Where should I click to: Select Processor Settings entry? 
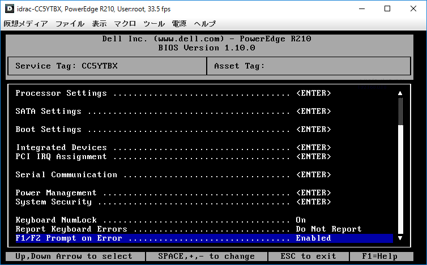(x=173, y=93)
